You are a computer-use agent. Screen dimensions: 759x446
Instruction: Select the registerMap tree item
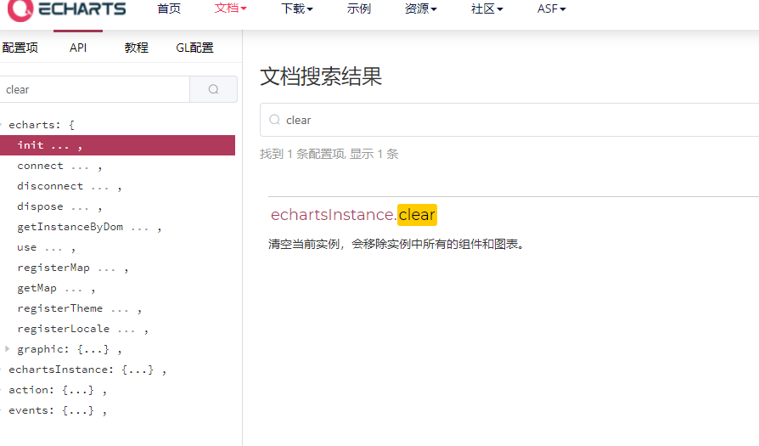click(x=73, y=268)
